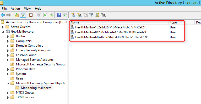Viewport: 201px width, 104px height.
Task: Open the File menu
Action: (4, 9)
